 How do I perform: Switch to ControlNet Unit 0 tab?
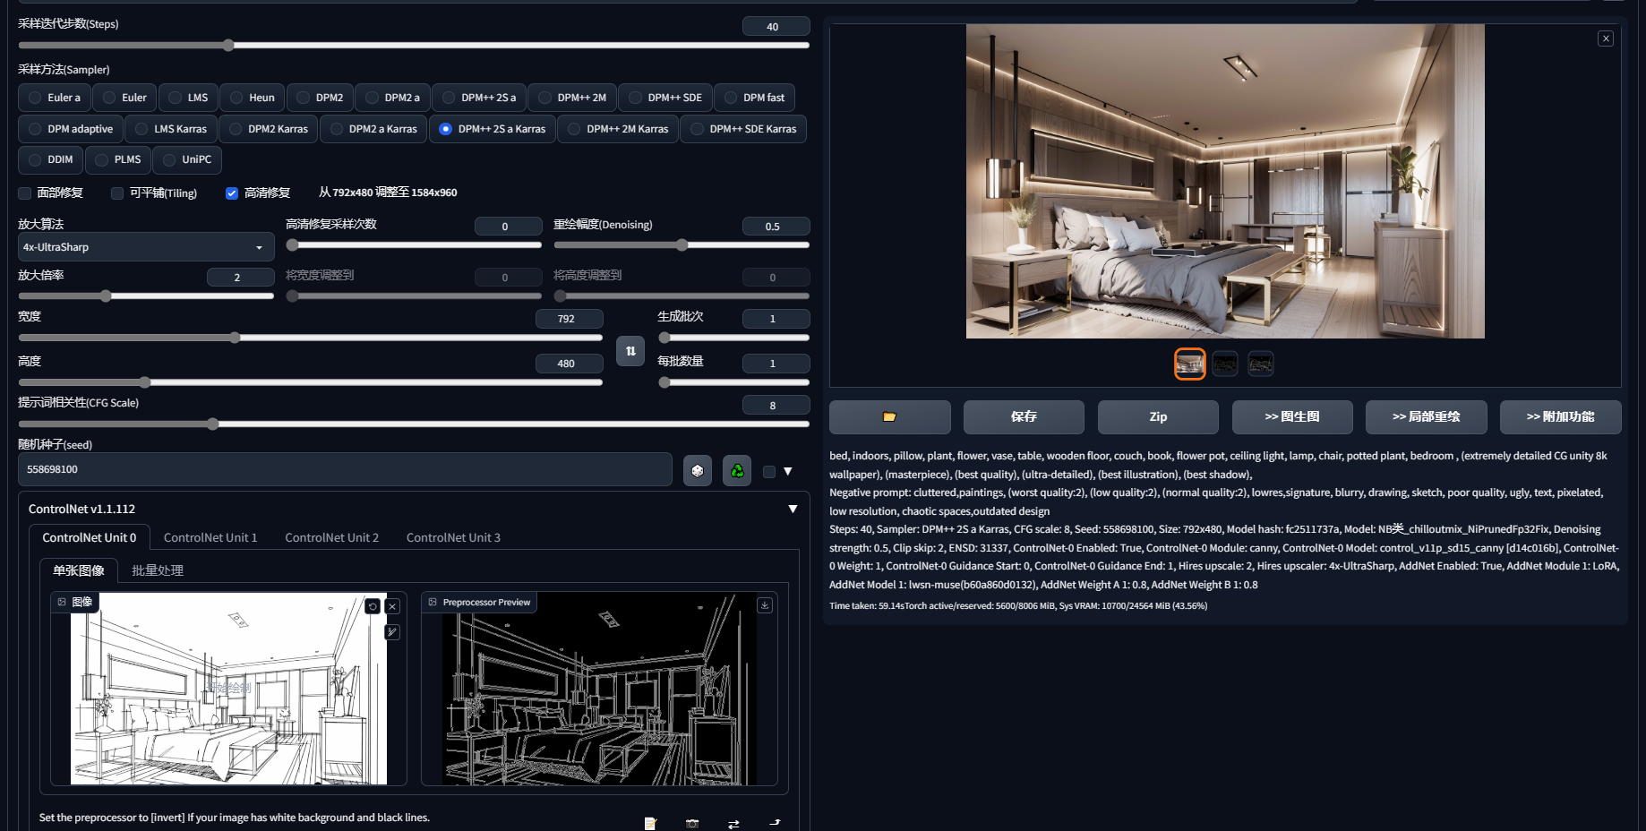[90, 537]
